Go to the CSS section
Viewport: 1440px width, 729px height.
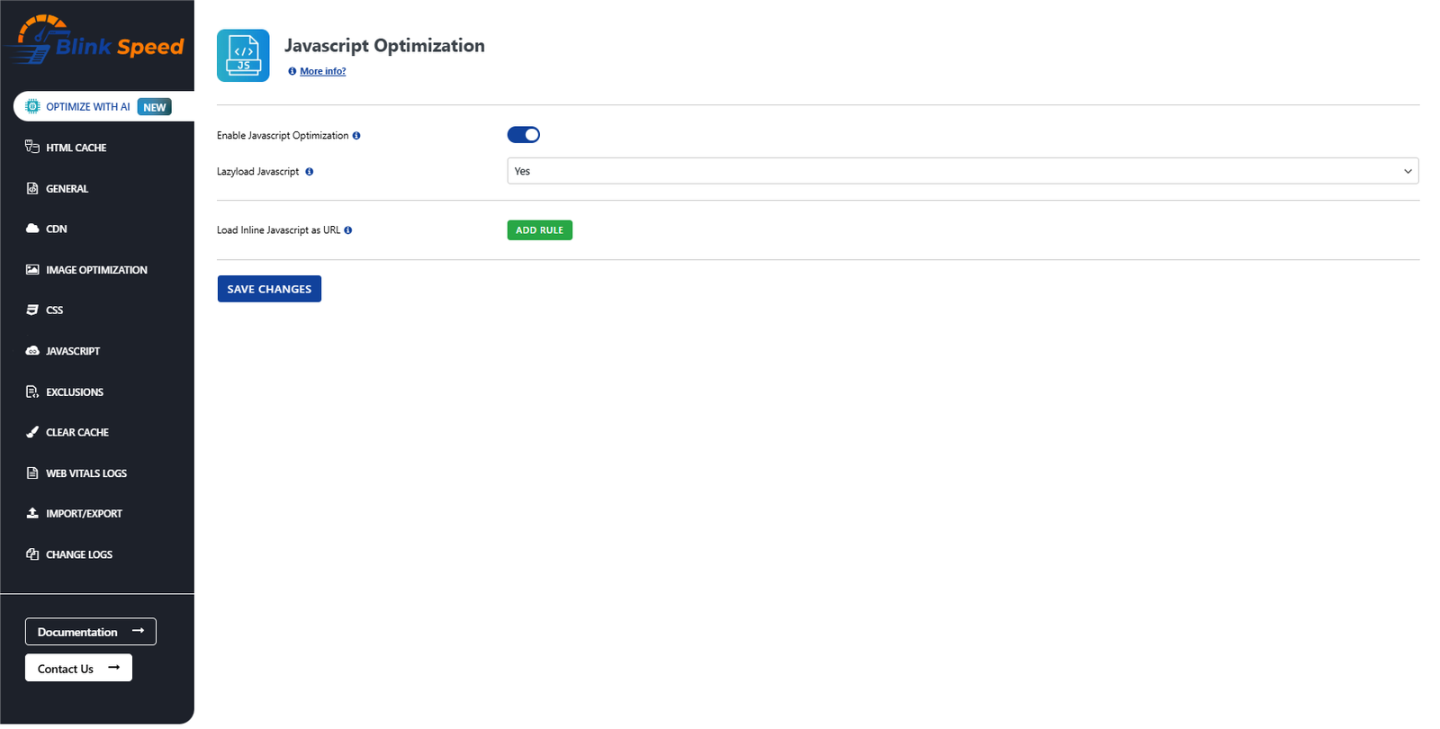point(55,310)
